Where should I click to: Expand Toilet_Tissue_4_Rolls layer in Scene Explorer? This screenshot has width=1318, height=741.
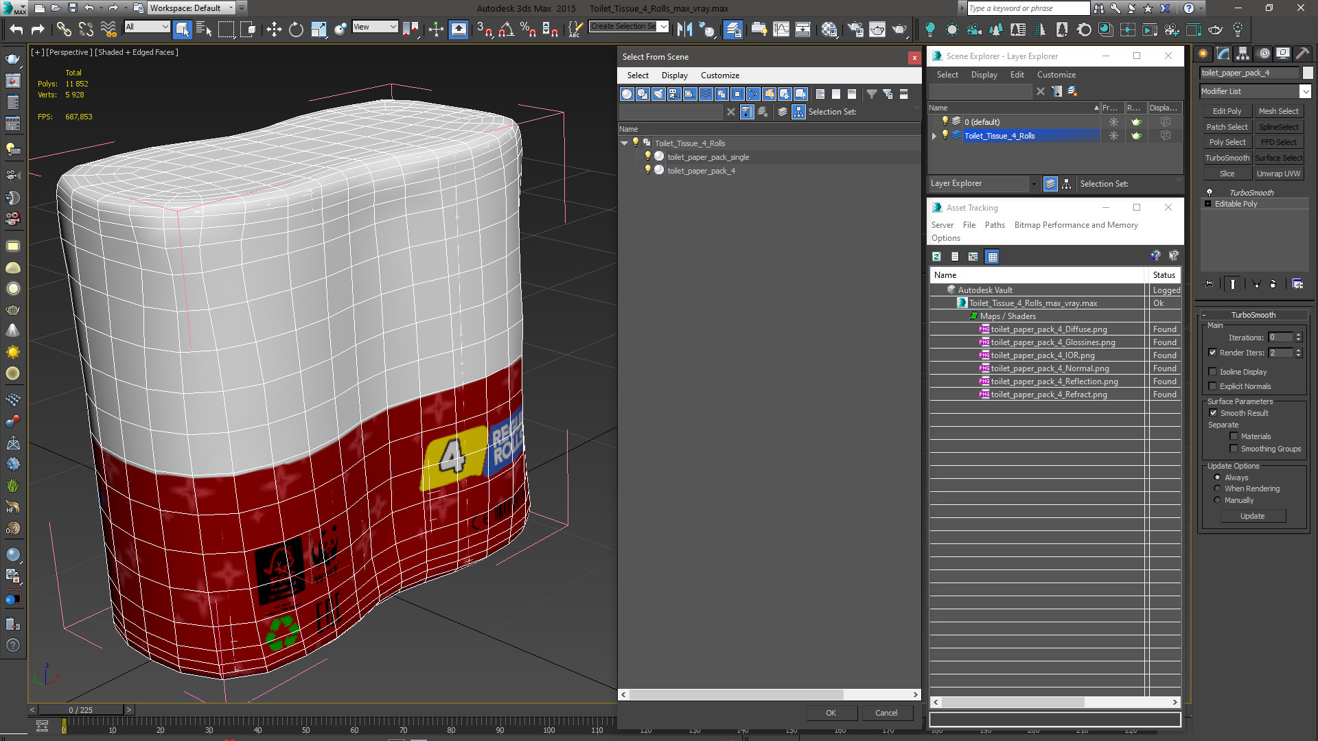(934, 136)
